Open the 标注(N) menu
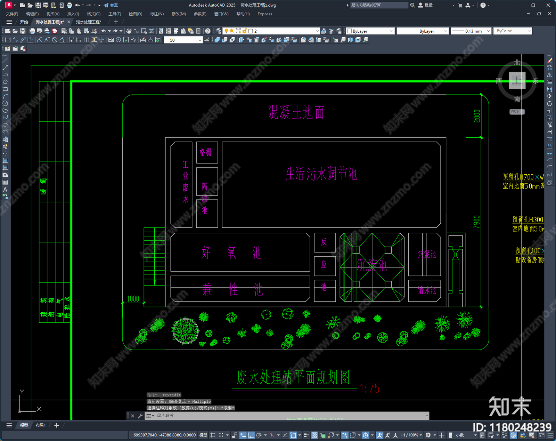Viewport: 556px width, 441px height. (157, 14)
